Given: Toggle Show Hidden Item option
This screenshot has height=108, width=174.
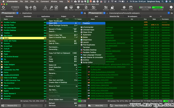Looking at the screenshot, I should 62,99.
